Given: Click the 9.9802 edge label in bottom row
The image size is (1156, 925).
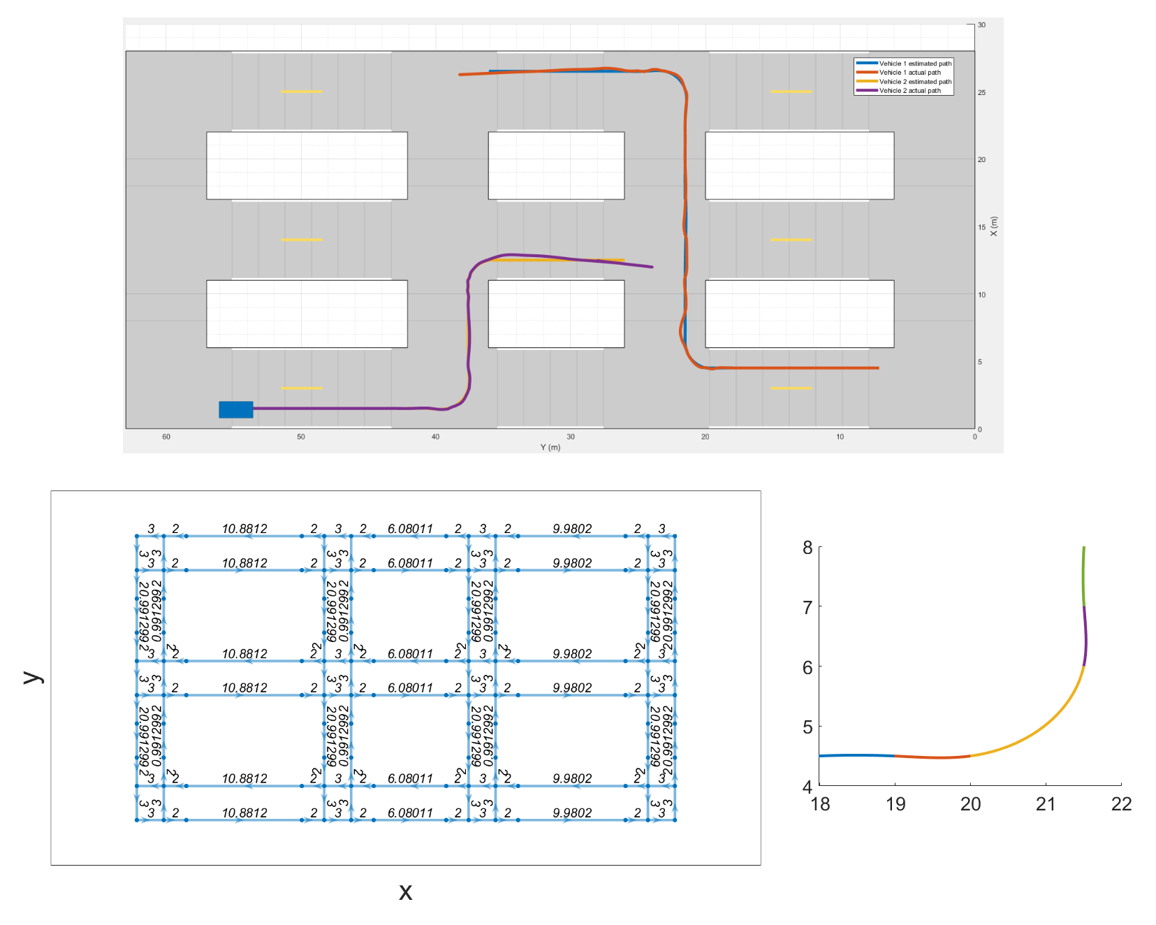Looking at the screenshot, I should point(572,813).
